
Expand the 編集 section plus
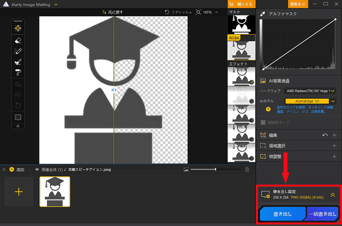click(334, 135)
